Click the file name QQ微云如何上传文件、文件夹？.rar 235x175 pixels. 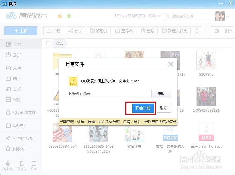[x=110, y=81]
